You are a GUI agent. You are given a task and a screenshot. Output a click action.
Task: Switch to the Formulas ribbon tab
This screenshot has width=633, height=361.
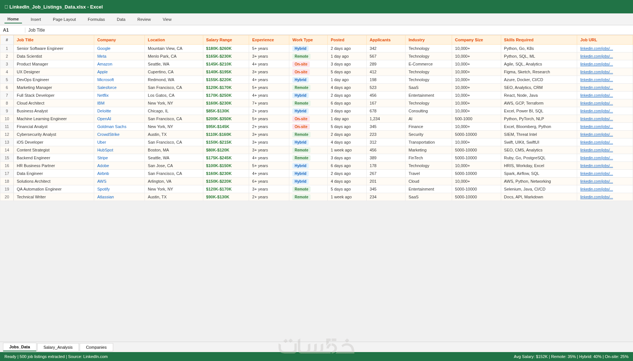pyautogui.click(x=96, y=19)
